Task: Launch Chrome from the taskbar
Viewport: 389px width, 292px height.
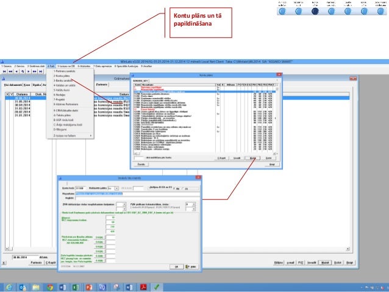Action: tap(50, 287)
